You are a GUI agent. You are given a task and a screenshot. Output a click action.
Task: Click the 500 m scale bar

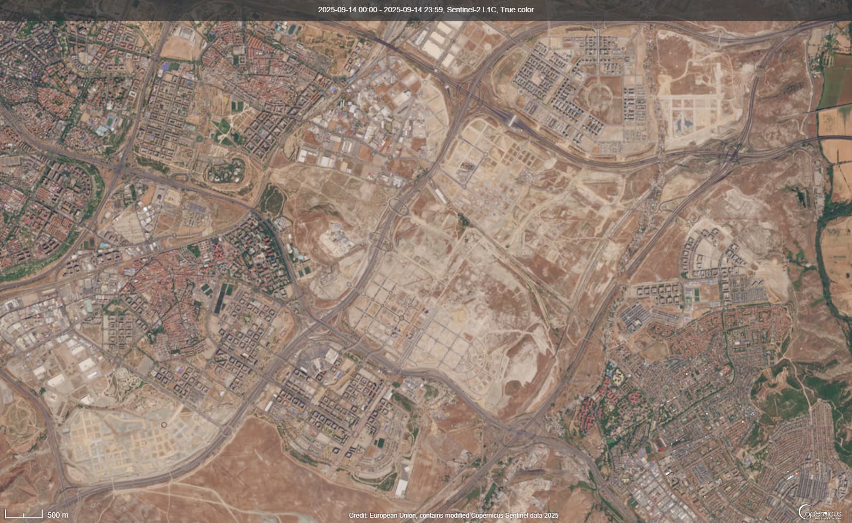coord(24,514)
